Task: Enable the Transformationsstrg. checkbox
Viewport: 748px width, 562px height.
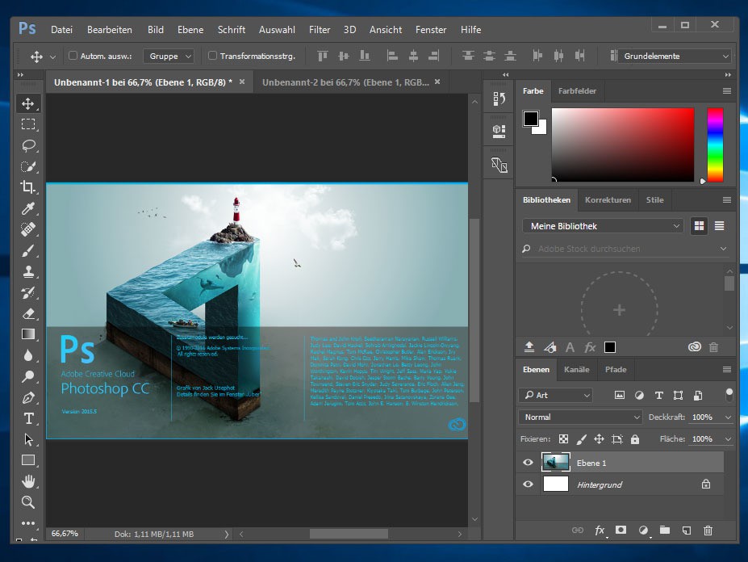Action: (213, 57)
